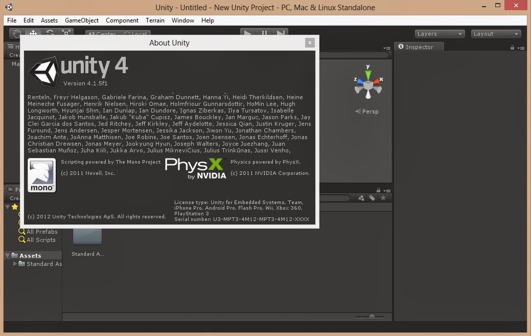Viewport: 531px width, 336px height.
Task: Toggle the Local handle rotation button
Action: [135, 34]
